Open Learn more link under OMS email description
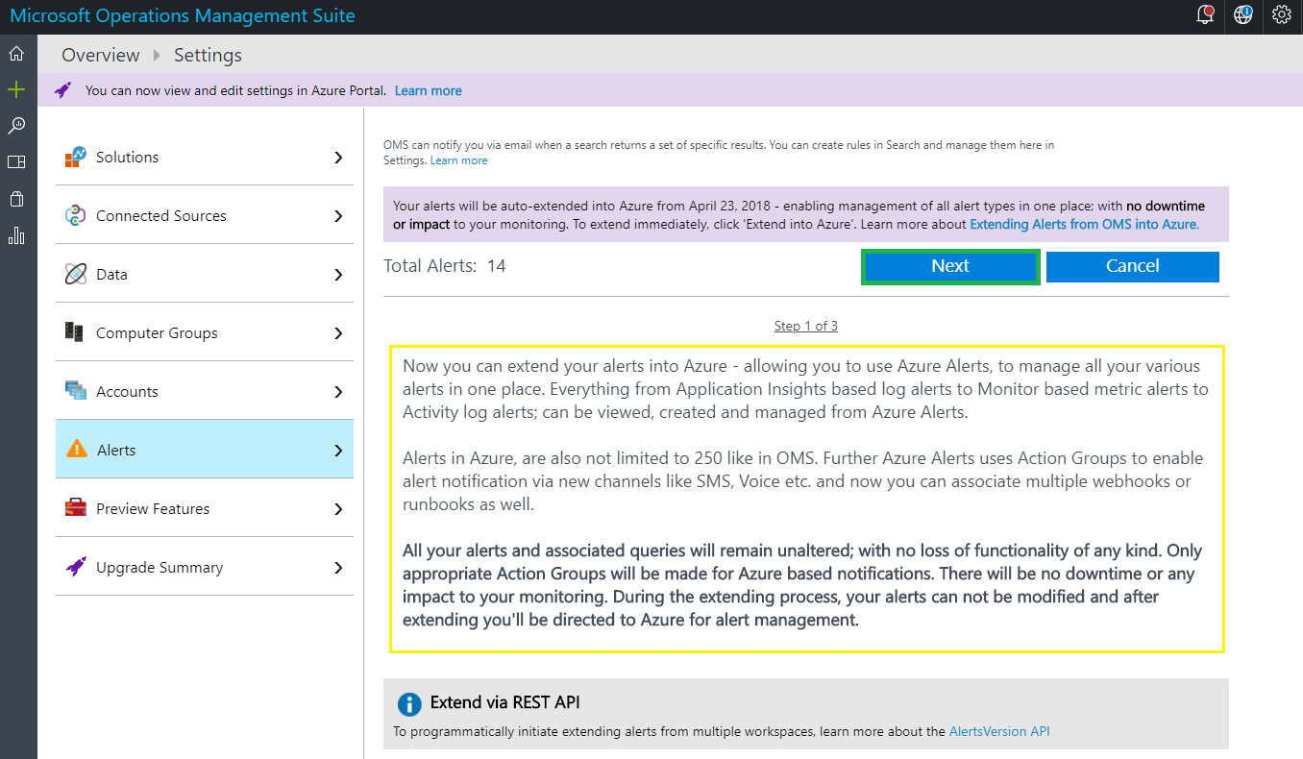The image size is (1303, 759). click(x=458, y=160)
